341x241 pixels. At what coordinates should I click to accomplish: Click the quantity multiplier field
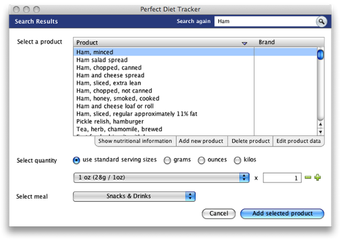[x=282, y=178]
